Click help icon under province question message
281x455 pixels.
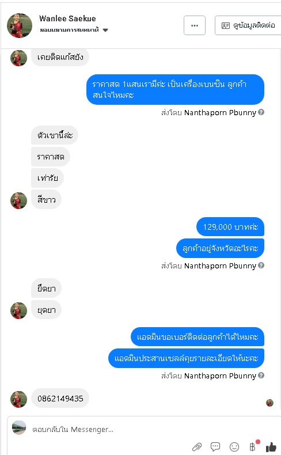[261, 265]
